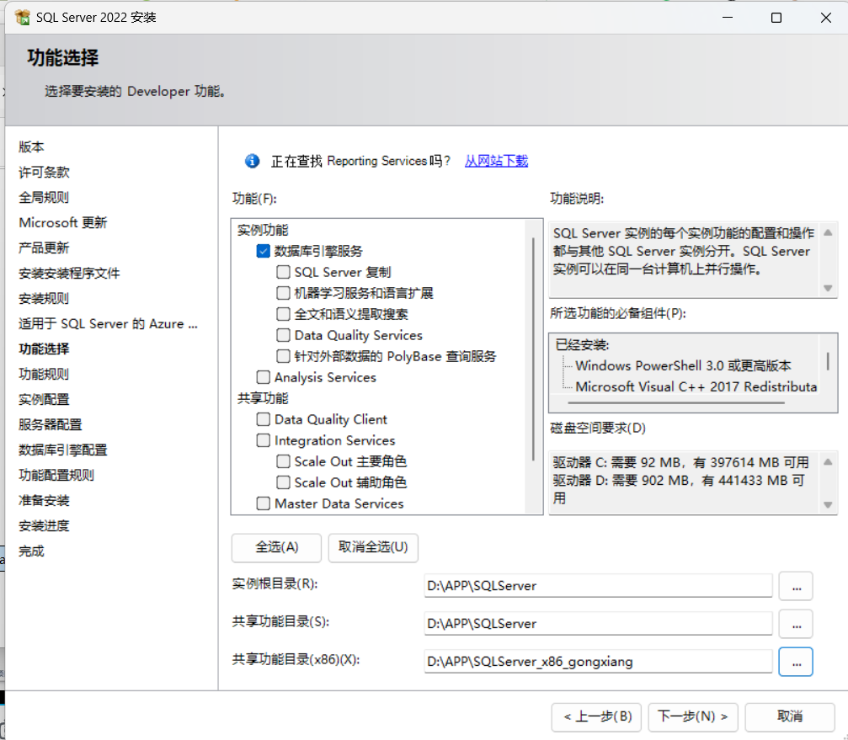Tick the 全文和语义提取搜索 checkbox
The height and width of the screenshot is (740, 848).
click(283, 314)
